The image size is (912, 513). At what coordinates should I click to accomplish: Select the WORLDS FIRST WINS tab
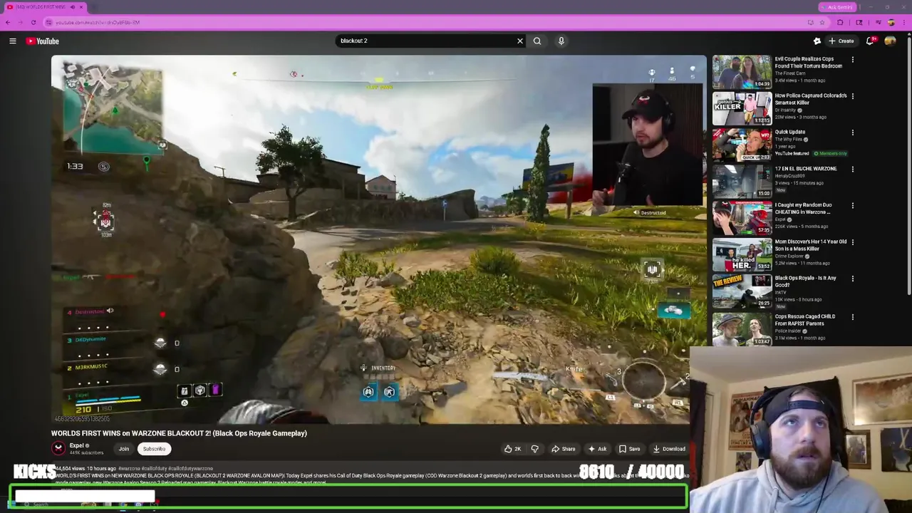(43, 7)
